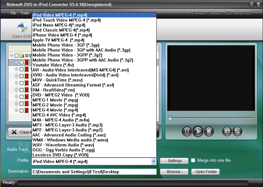
Task: Choose Apple TV MPEG-4 profile
Action: pyautogui.click(x=94, y=40)
